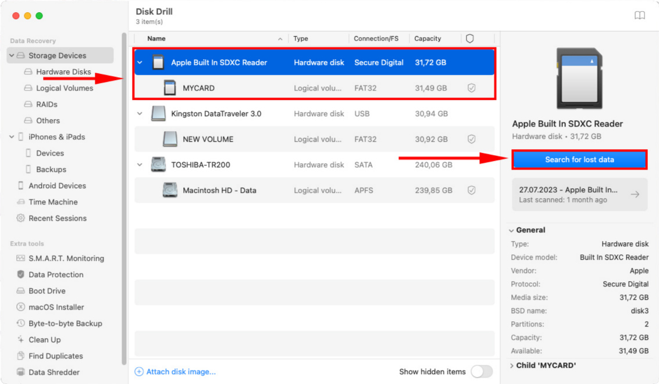Click the Byte-to-byte Backup icon

pos(20,323)
